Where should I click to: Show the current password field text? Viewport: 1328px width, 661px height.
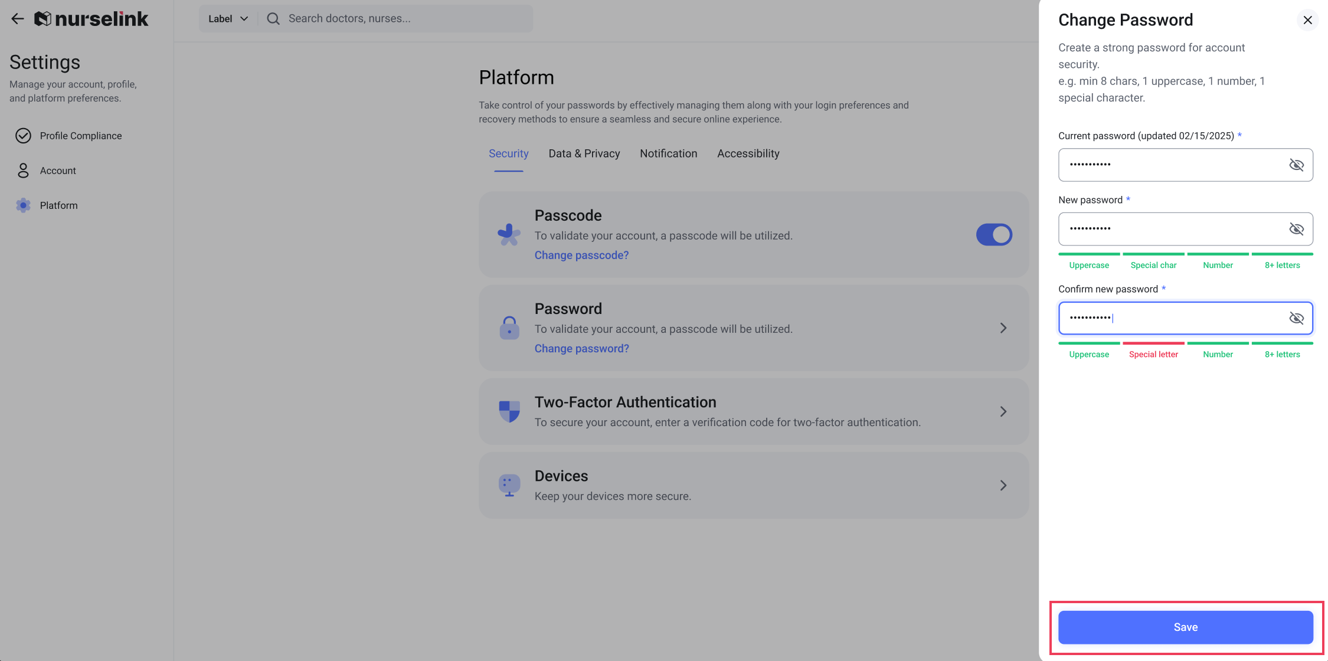click(1296, 165)
